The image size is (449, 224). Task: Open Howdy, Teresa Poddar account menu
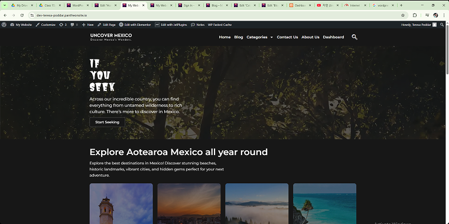click(x=419, y=25)
